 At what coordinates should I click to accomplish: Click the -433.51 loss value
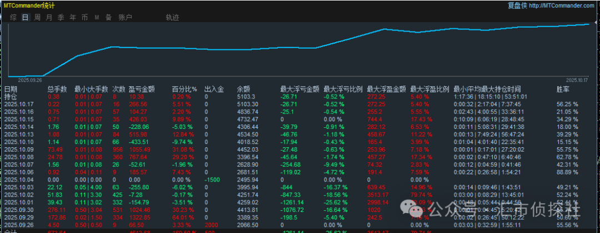point(139,142)
